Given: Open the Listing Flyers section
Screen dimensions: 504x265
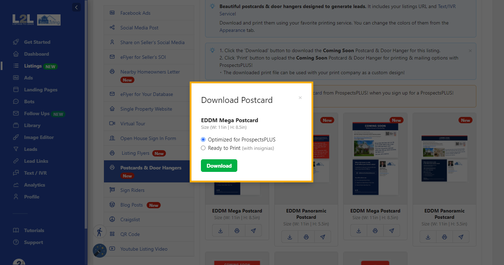Looking at the screenshot, I should point(135,153).
